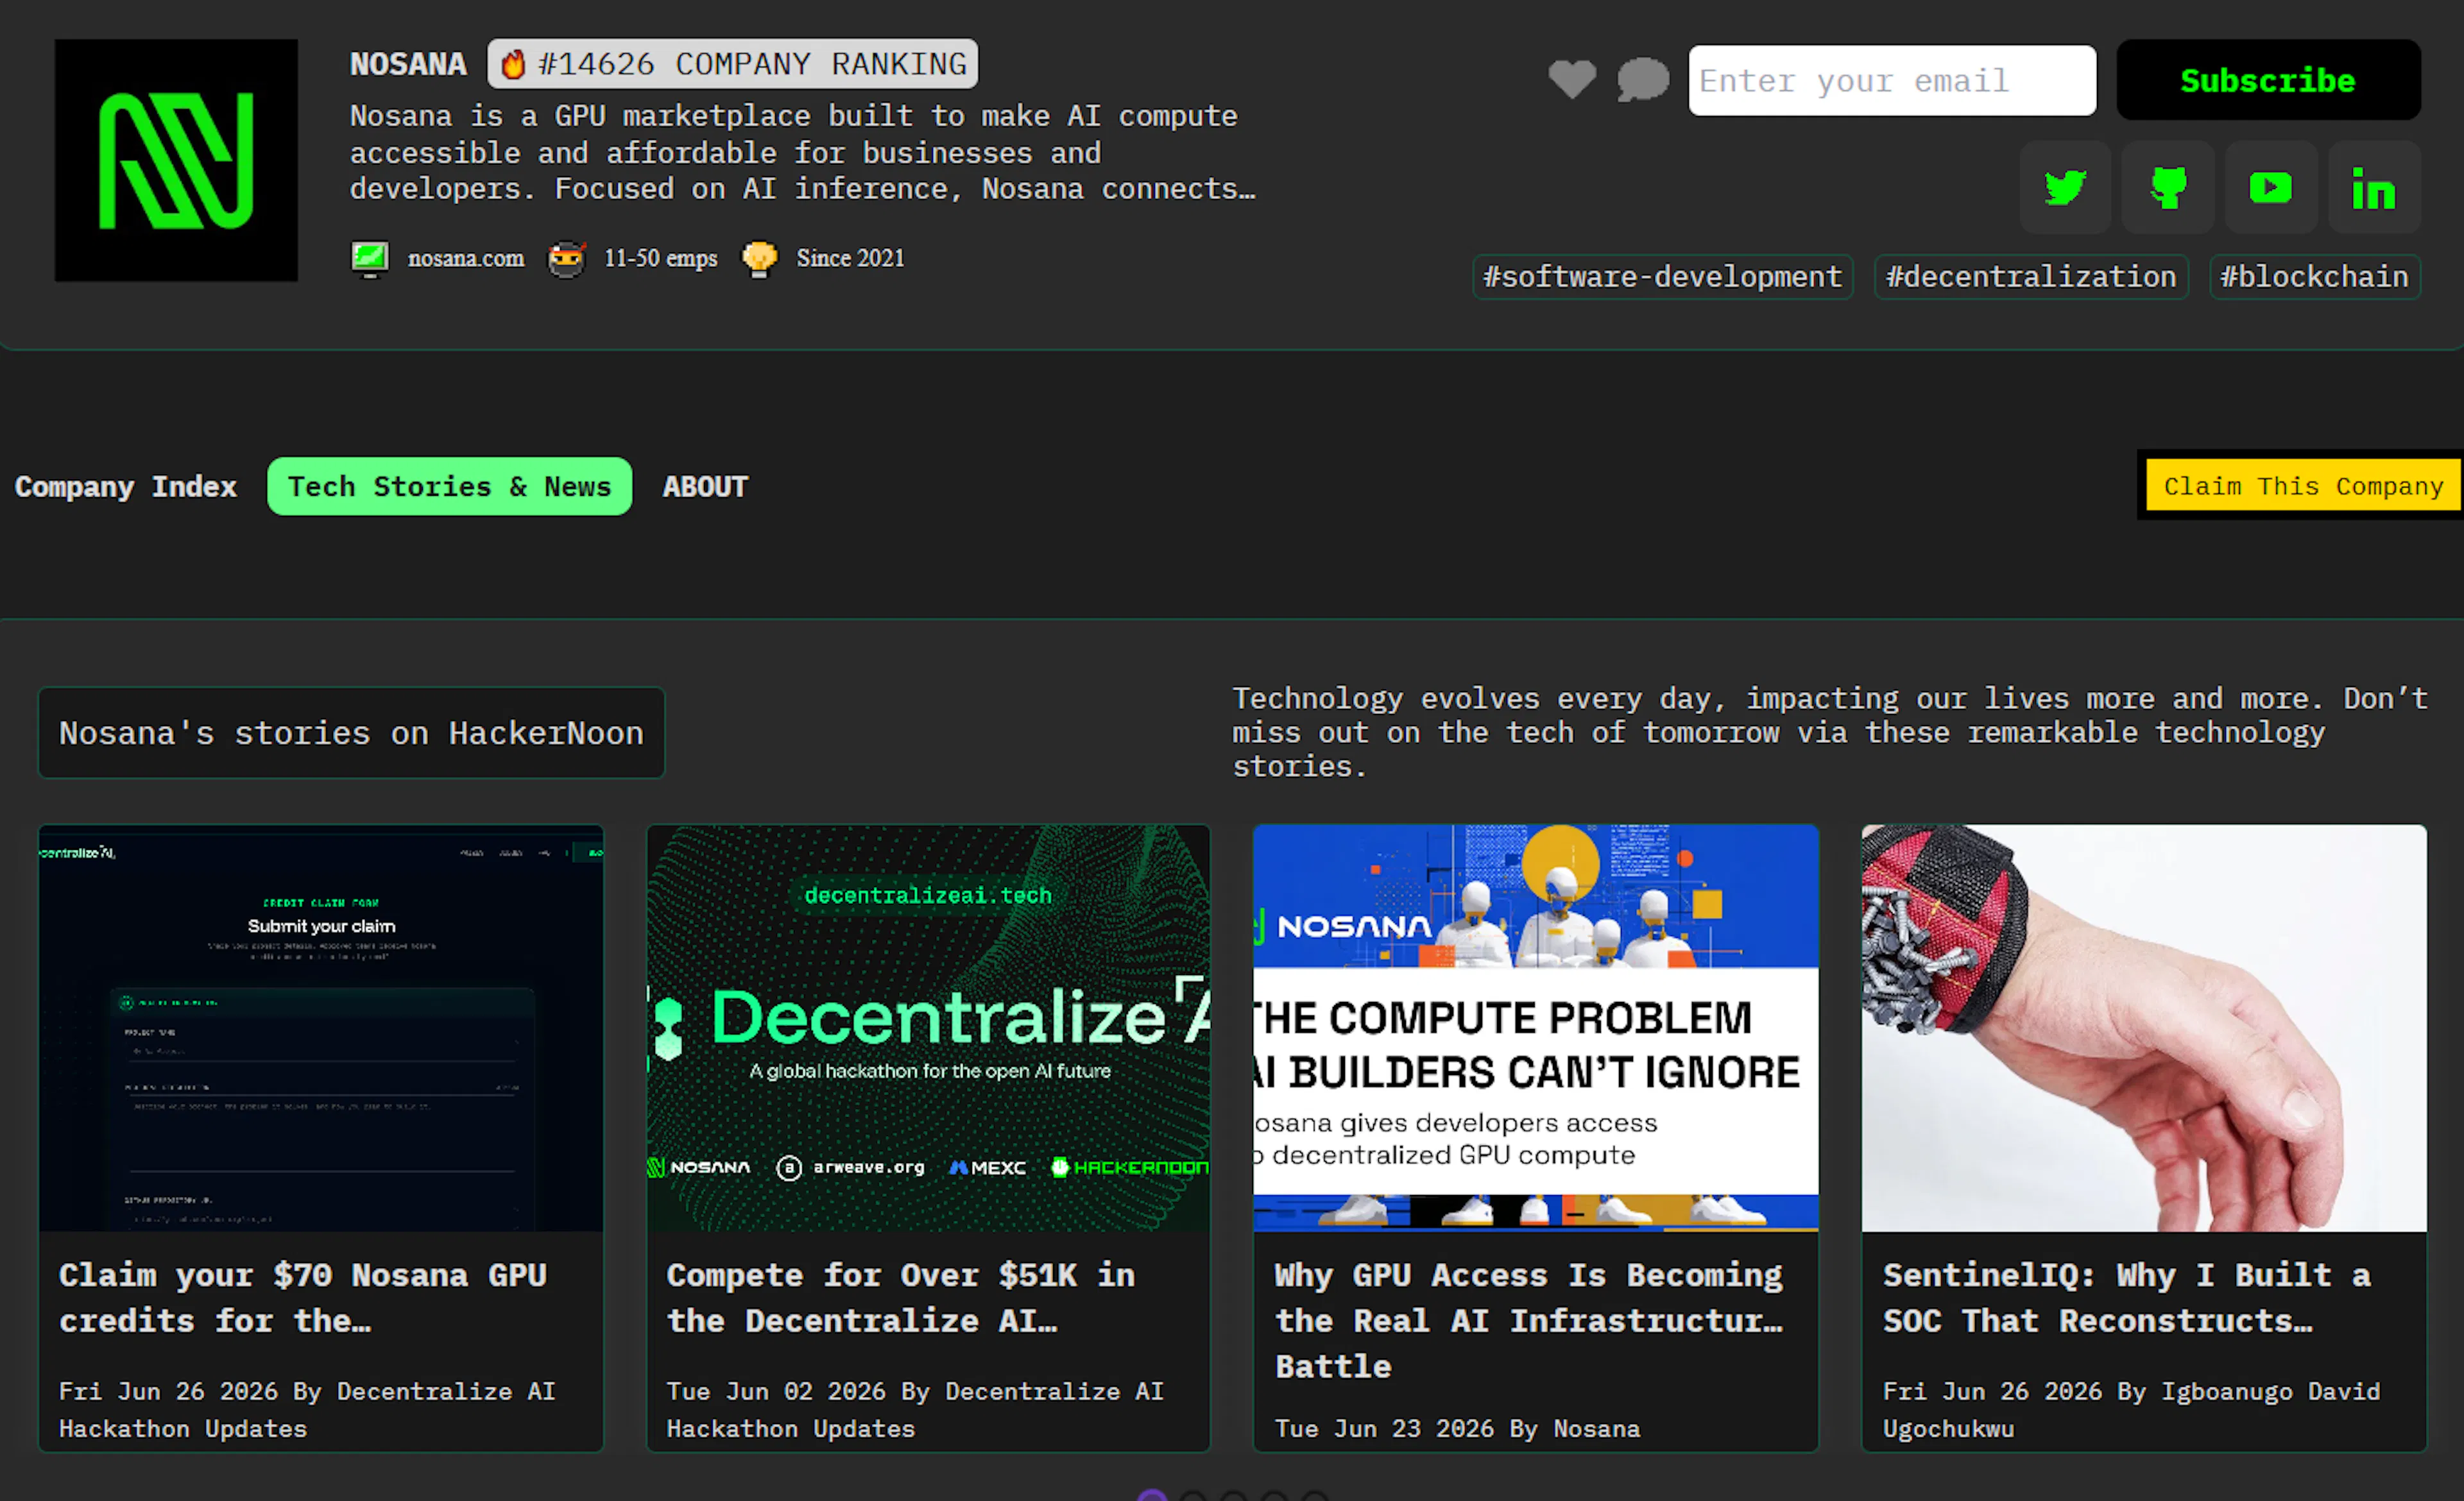This screenshot has width=2464, height=1501.
Task: Click Fri Jun 26 2026 By Decentralize AI byline
Action: pos(307,1410)
